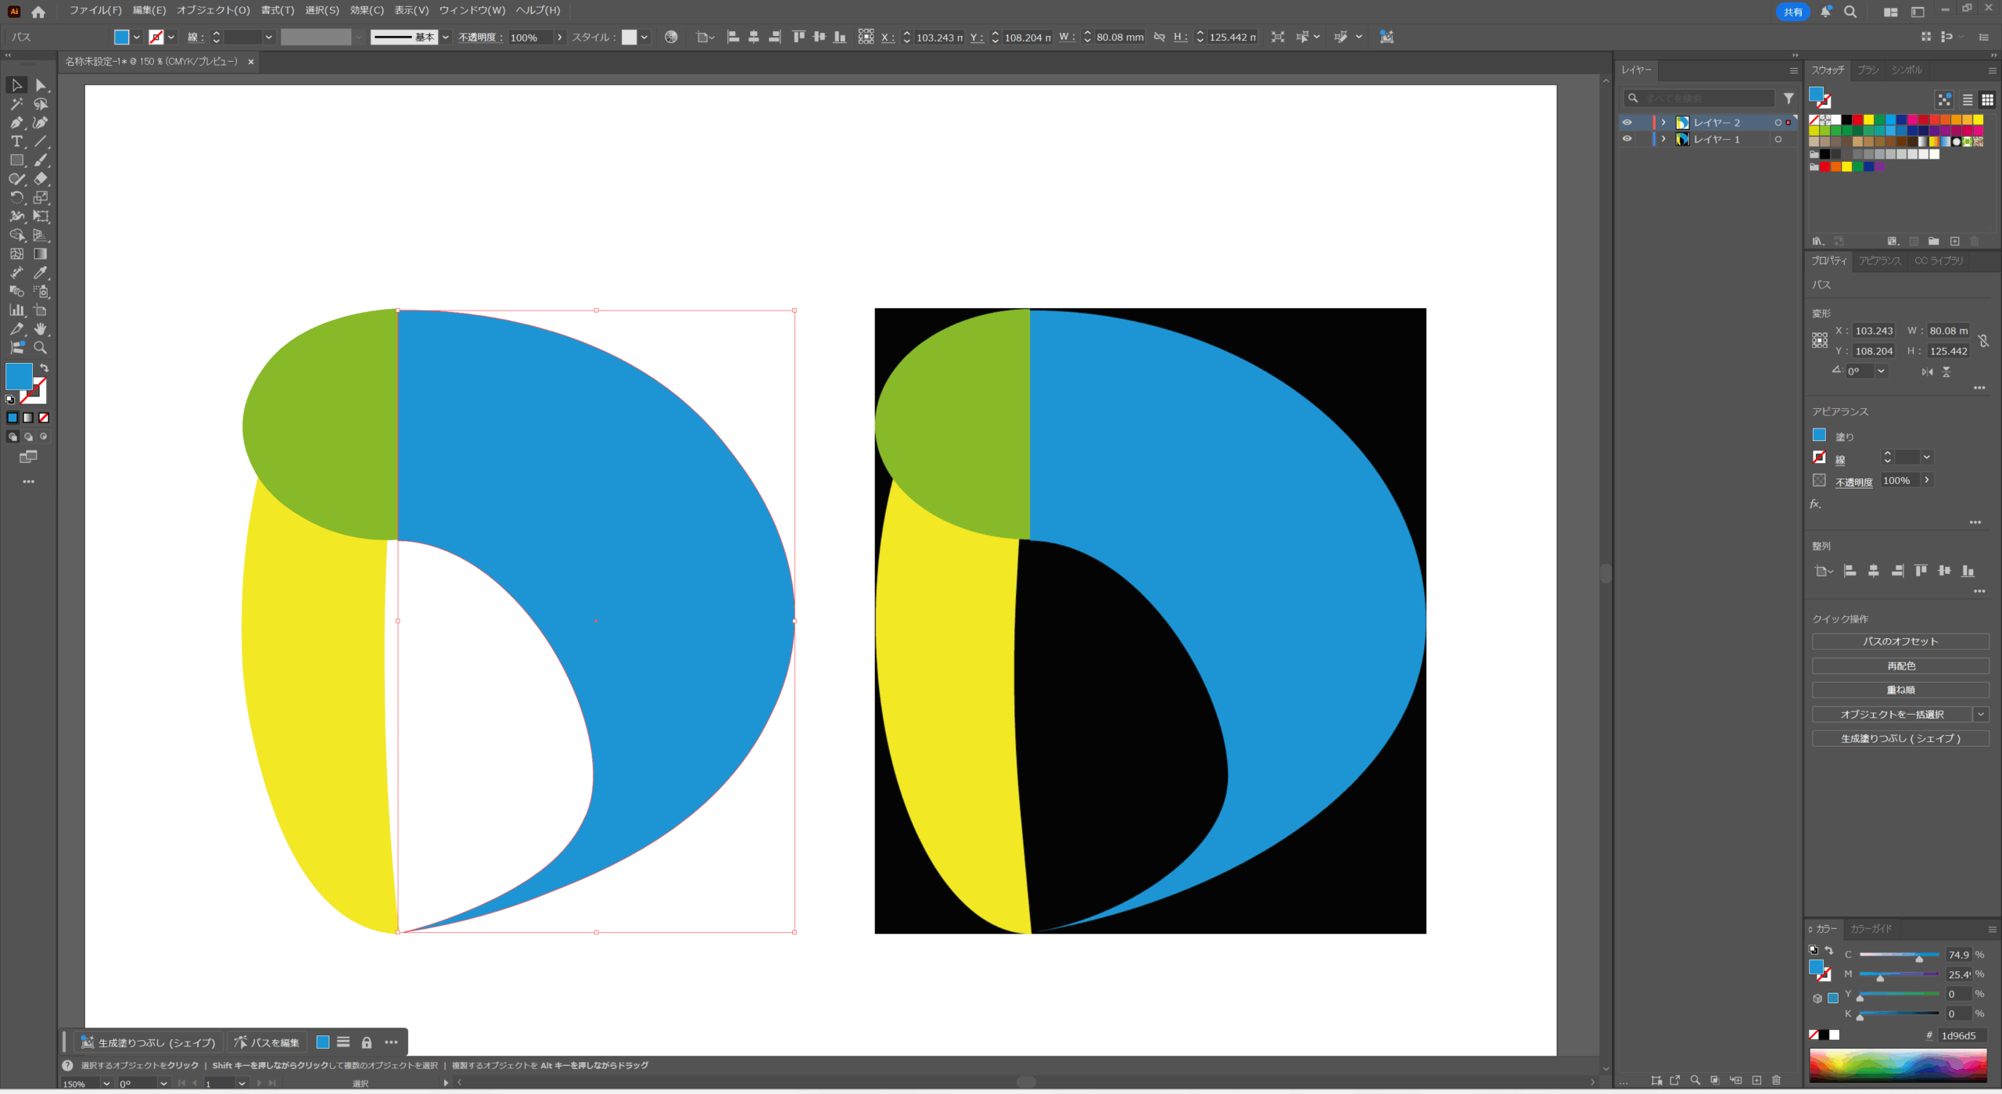The width and height of the screenshot is (2002, 1094).
Task: Select the Zoom tool
Action: (x=41, y=348)
